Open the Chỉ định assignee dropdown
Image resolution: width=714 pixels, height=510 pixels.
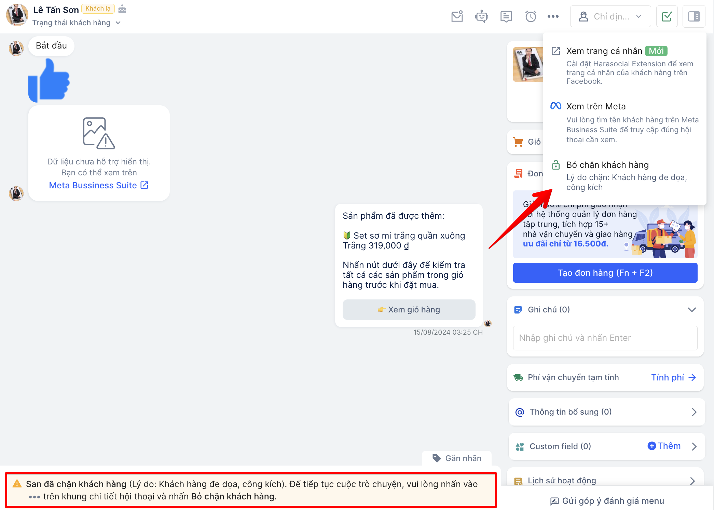pyautogui.click(x=610, y=16)
